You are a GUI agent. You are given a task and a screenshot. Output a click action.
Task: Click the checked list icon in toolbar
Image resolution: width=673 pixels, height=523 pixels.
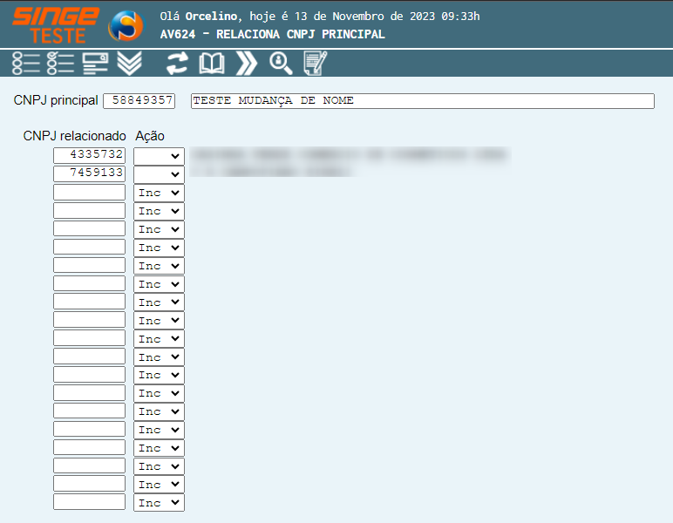pyautogui.click(x=59, y=63)
